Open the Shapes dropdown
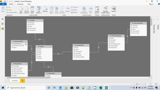 [75, 12]
